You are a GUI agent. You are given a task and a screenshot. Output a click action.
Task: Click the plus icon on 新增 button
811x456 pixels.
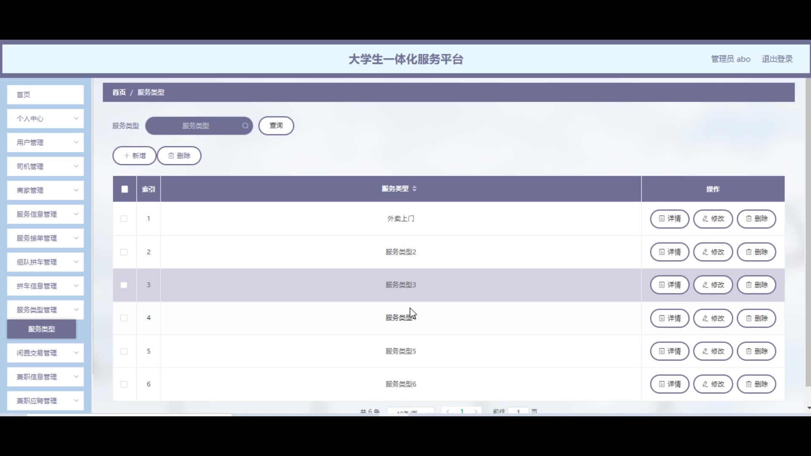[x=126, y=156]
